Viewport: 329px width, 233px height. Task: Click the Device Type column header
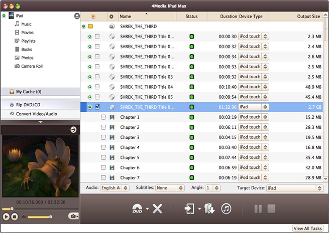click(x=253, y=17)
